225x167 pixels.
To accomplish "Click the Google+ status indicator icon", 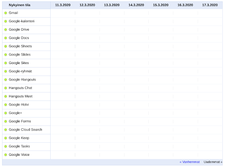I will pyautogui.click(x=6, y=113).
